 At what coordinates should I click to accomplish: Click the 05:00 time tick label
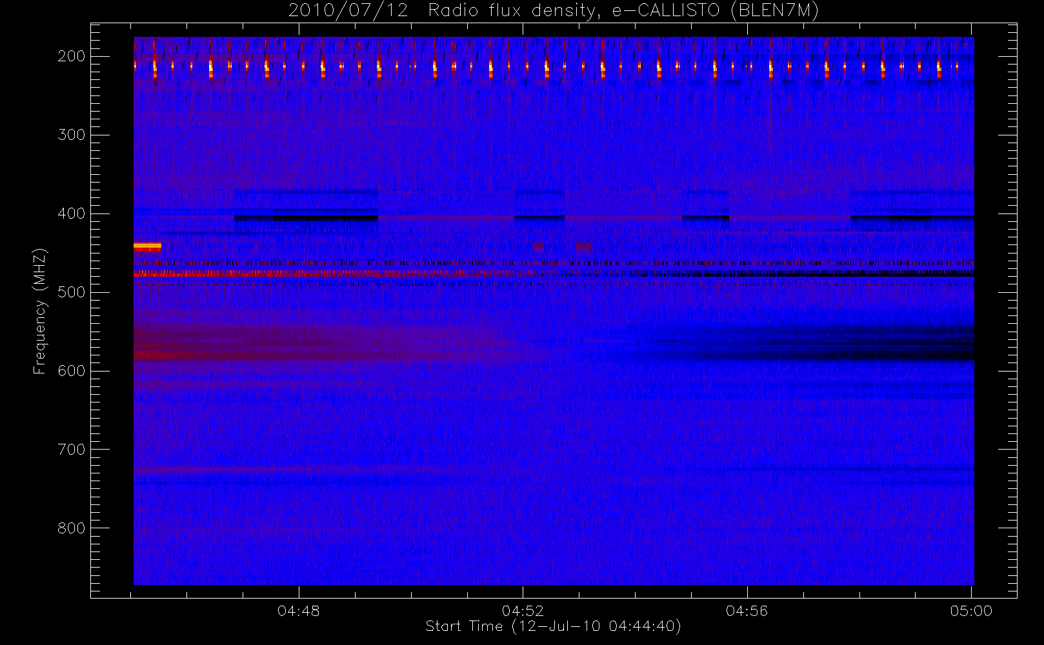(x=971, y=611)
